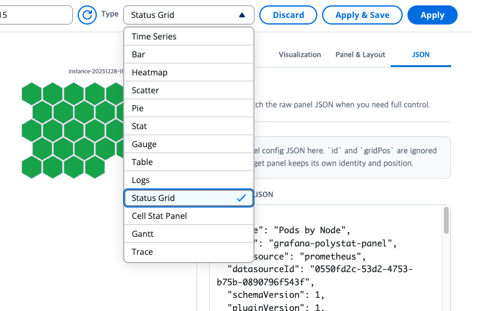Pick Heatmap in the type dropdown
The image size is (478, 311).
pyautogui.click(x=189, y=72)
